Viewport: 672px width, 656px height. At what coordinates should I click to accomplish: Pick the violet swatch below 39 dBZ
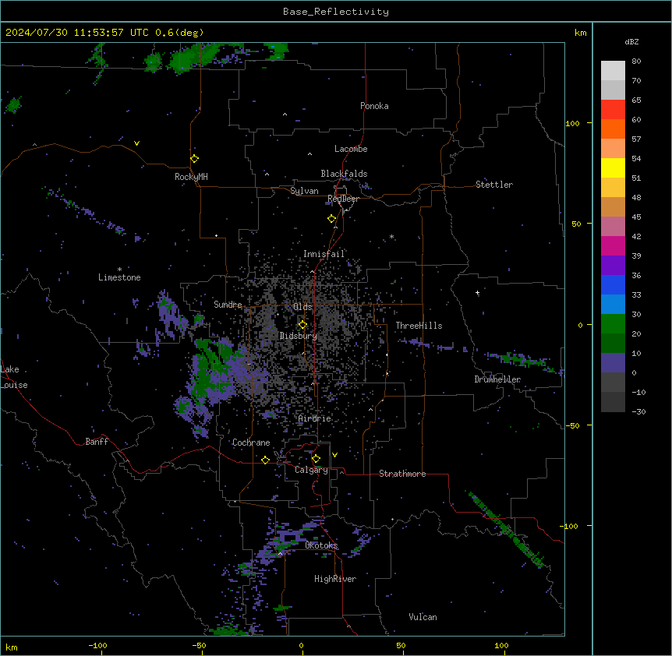point(613,265)
